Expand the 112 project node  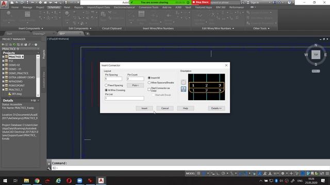click(x=3, y=61)
